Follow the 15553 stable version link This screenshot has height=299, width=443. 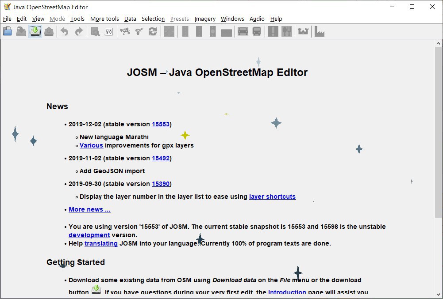point(161,124)
